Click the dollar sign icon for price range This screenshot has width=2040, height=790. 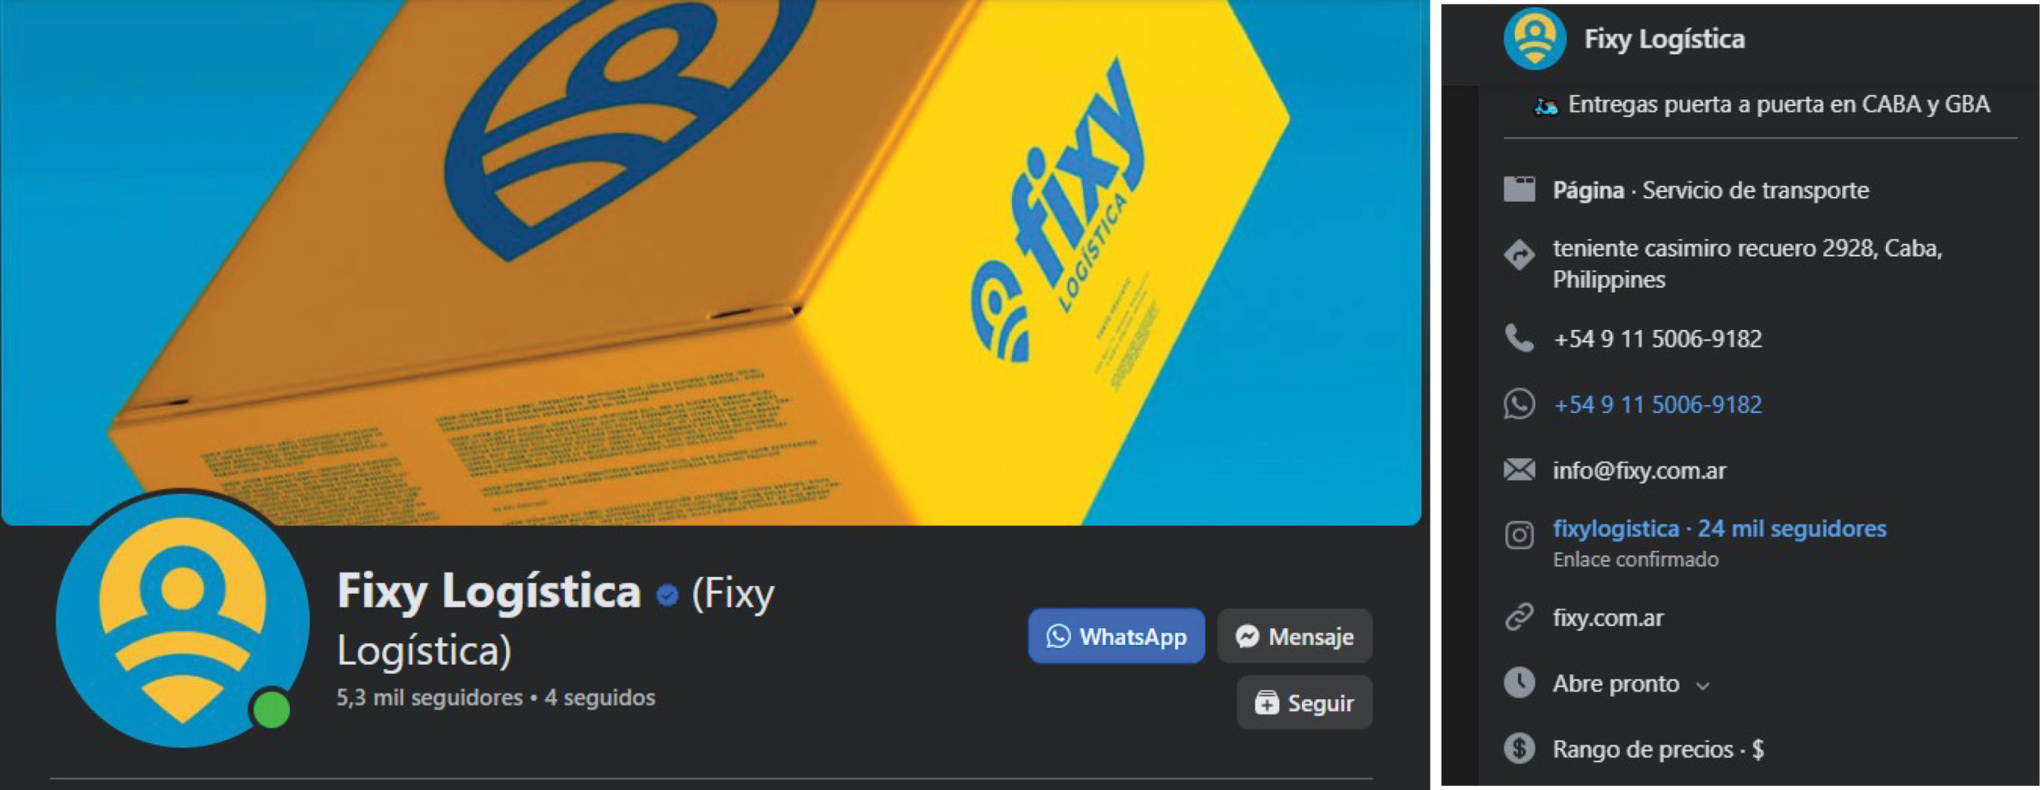[x=1519, y=749]
